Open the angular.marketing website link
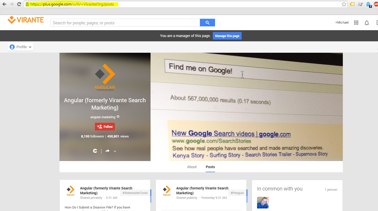Screen dimensions: 378x211 click(x=103, y=117)
